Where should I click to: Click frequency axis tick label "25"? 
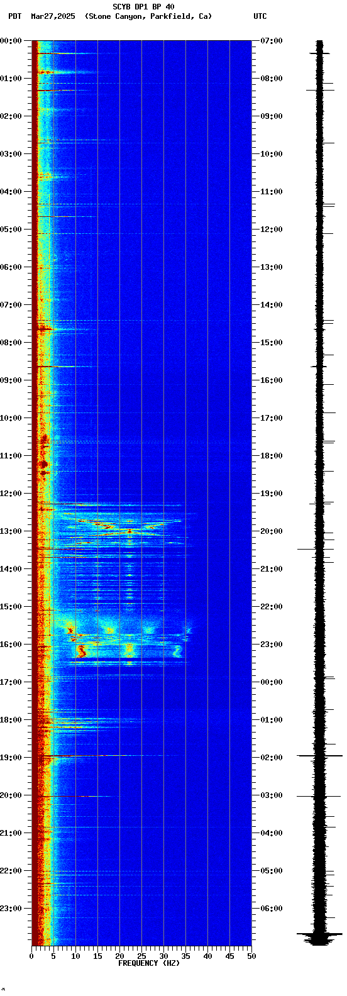point(141,956)
